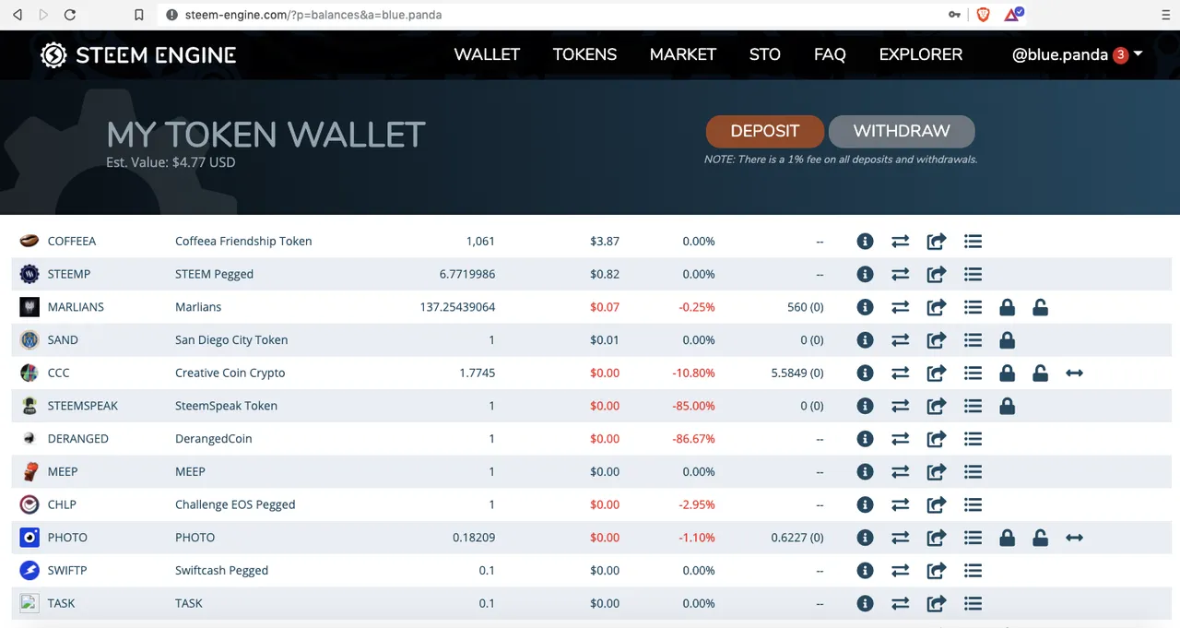
Task: Click Steem Engine gear logo
Action: tap(53, 55)
